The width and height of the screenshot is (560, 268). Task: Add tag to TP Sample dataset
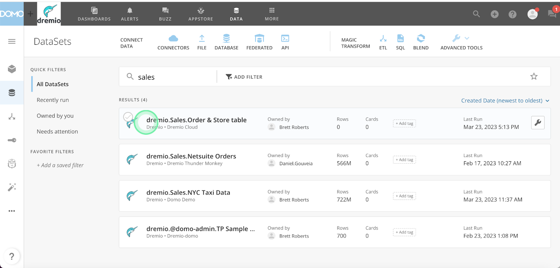tap(404, 232)
